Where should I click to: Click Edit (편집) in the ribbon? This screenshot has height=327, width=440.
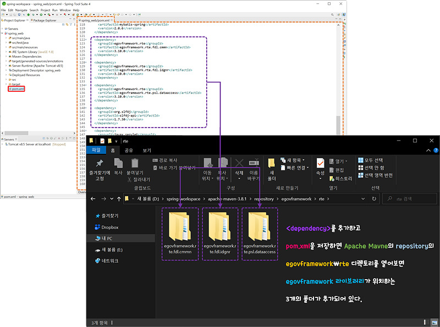click(337, 170)
